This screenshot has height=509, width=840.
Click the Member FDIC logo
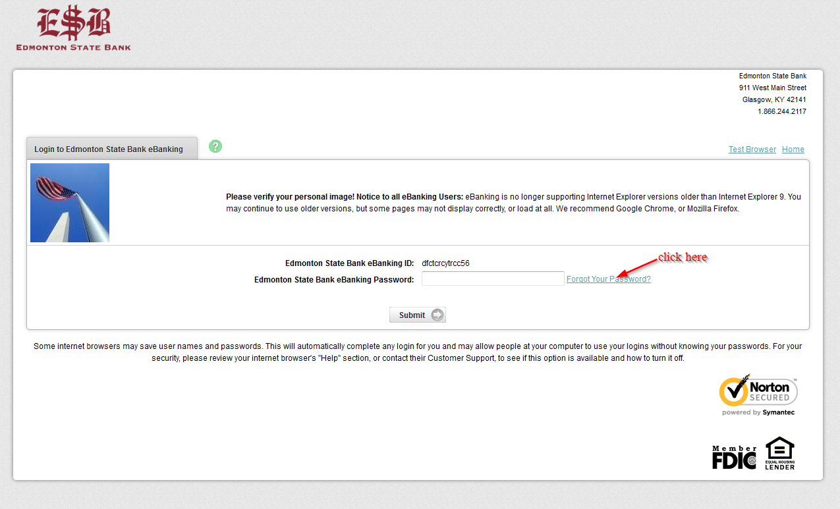pyautogui.click(x=734, y=457)
